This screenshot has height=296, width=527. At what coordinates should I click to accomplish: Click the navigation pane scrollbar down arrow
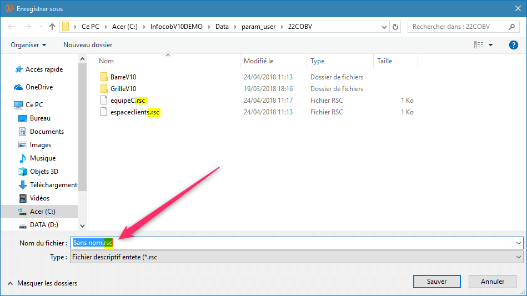point(82,226)
